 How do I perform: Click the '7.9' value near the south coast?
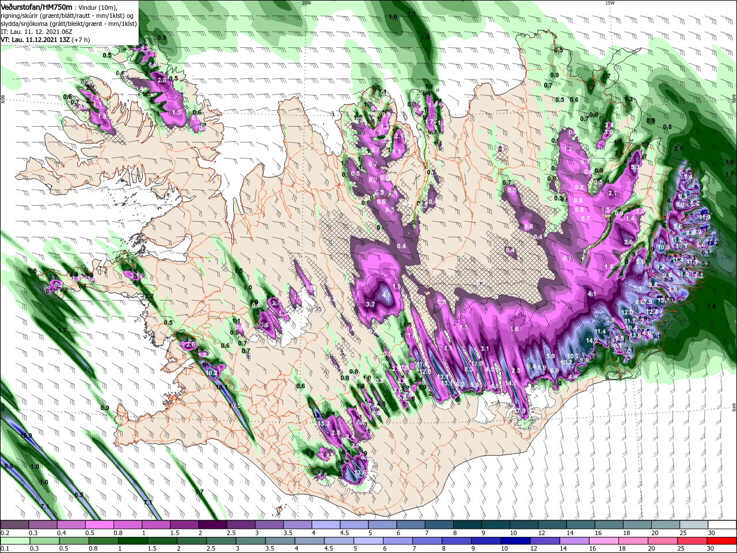(x=521, y=410)
